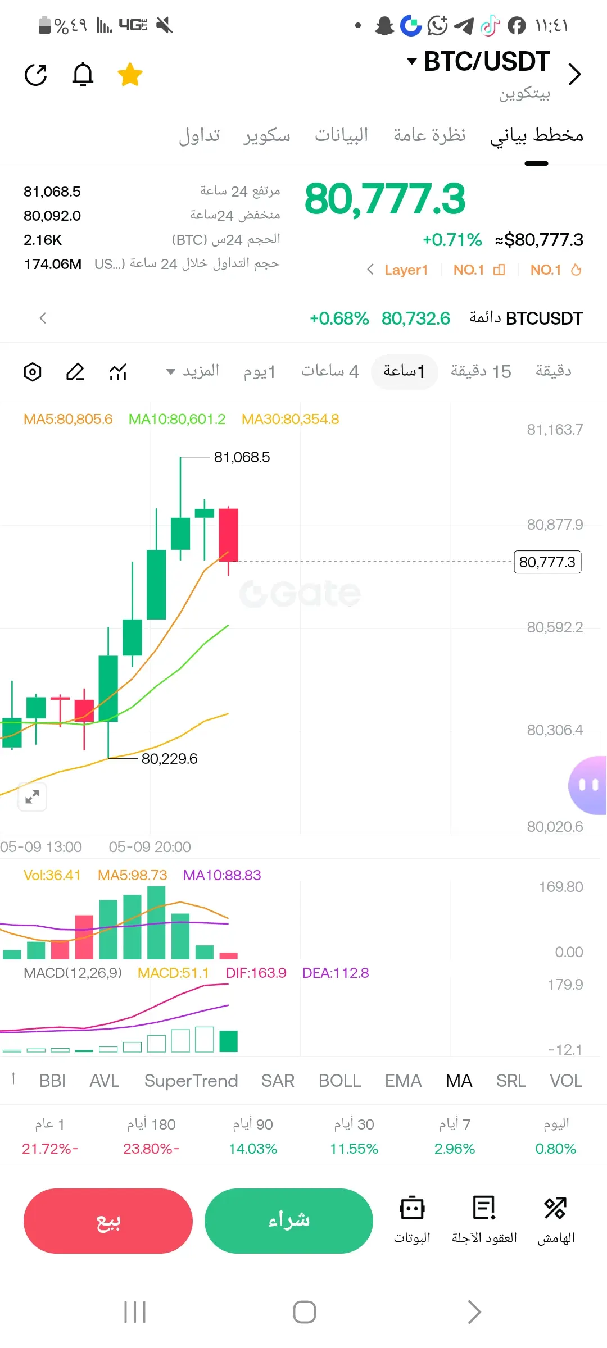Click the DEA:112.8 value

(x=336, y=973)
